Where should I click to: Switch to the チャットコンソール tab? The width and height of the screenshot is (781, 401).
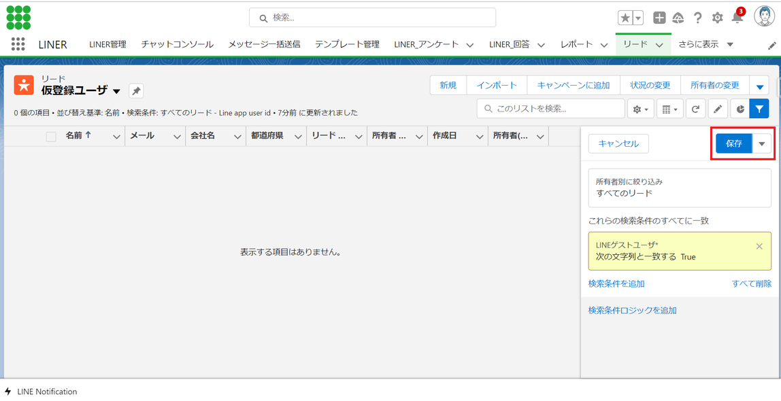point(177,44)
